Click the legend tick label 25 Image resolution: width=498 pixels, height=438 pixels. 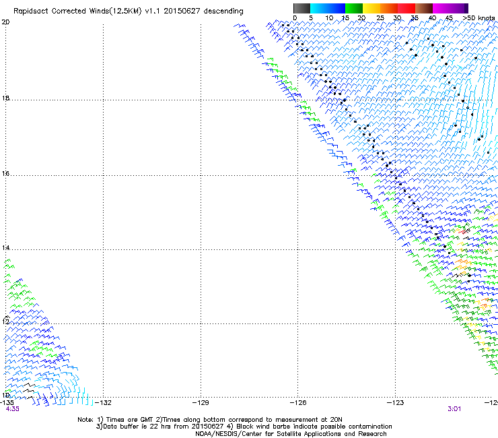coord(380,18)
